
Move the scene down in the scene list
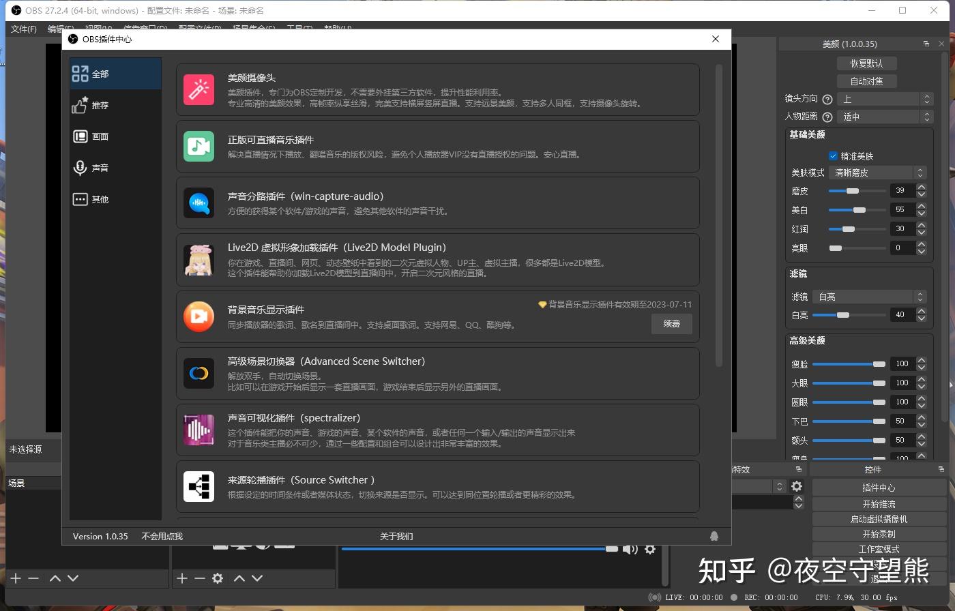(73, 578)
